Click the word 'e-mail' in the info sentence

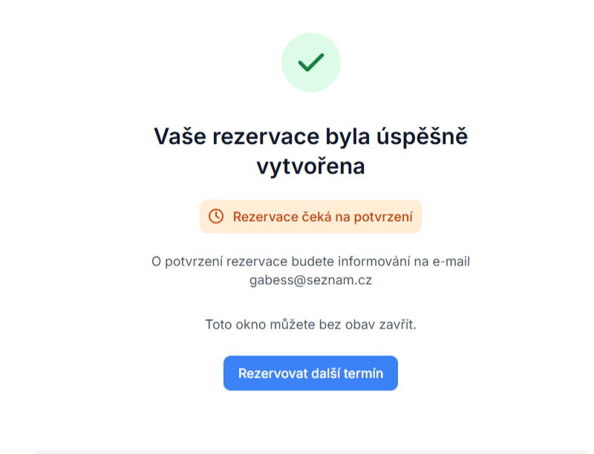click(x=451, y=261)
